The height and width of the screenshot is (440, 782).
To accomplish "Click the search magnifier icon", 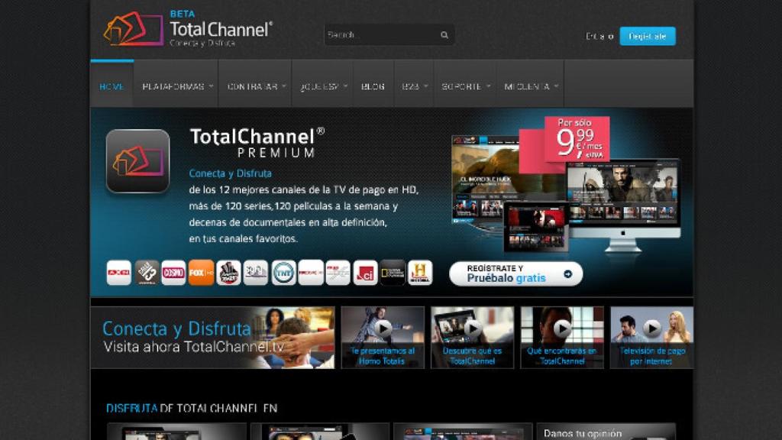I will tap(444, 35).
